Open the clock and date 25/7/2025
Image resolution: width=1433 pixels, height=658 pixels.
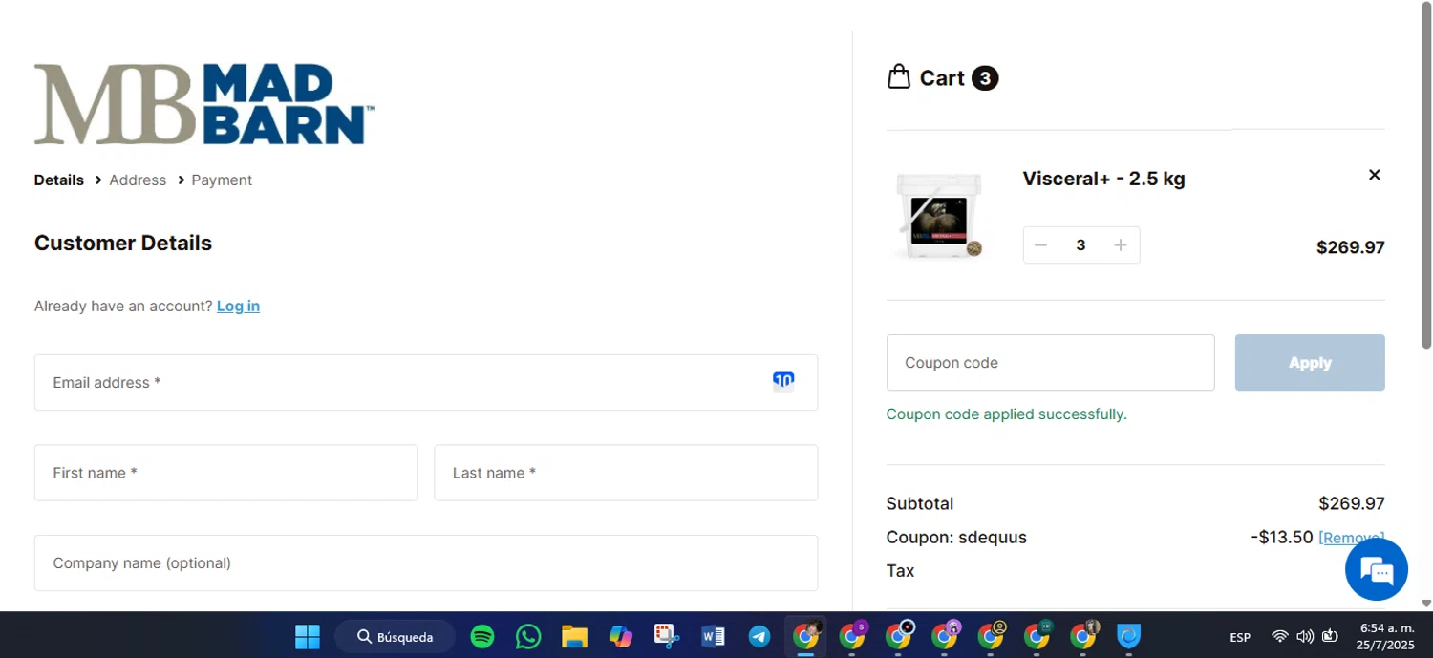1385,636
